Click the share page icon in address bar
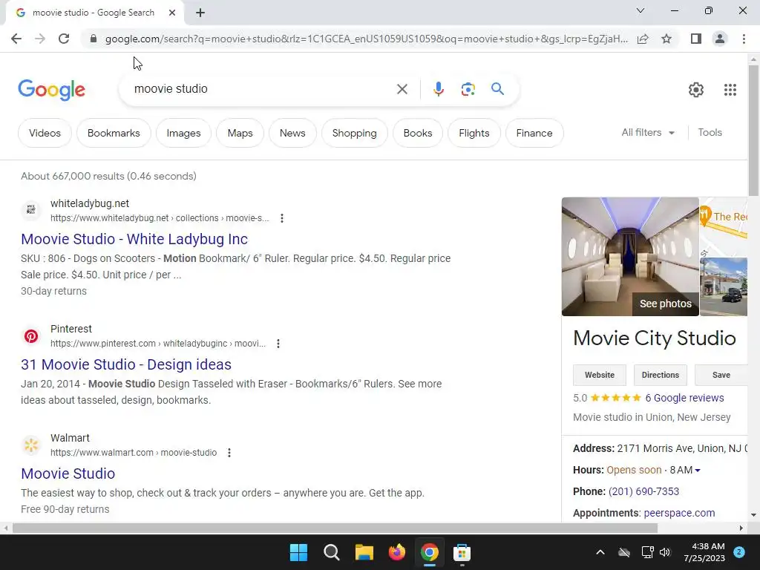Viewport: 760px width, 570px height. point(643,39)
